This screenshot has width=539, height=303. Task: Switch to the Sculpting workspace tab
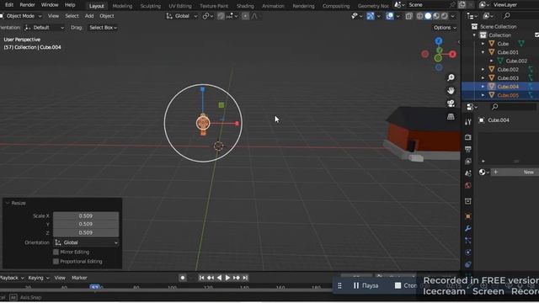pos(150,6)
